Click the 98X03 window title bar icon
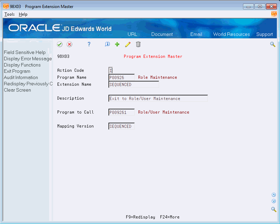 6,6
